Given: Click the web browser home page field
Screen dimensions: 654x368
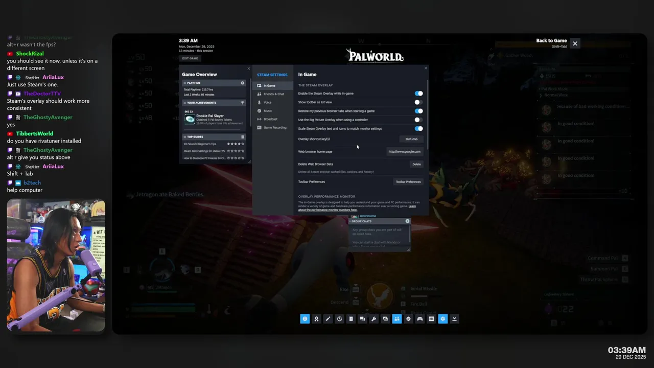Looking at the screenshot, I should (405, 151).
